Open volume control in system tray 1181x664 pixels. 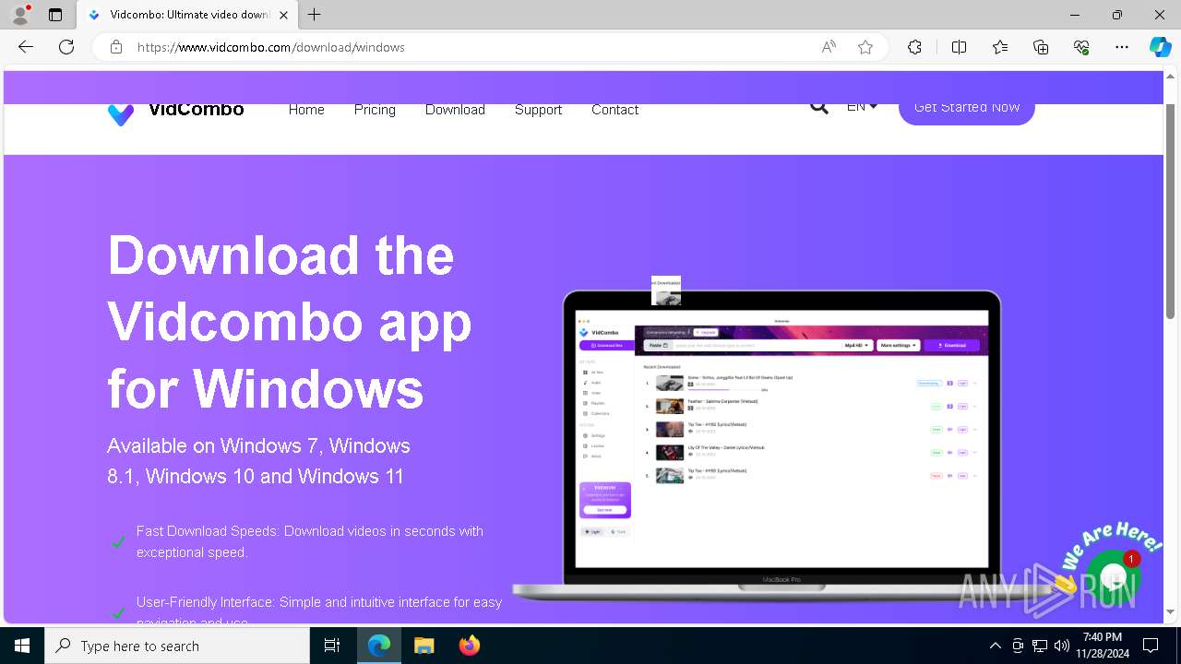click(1062, 646)
